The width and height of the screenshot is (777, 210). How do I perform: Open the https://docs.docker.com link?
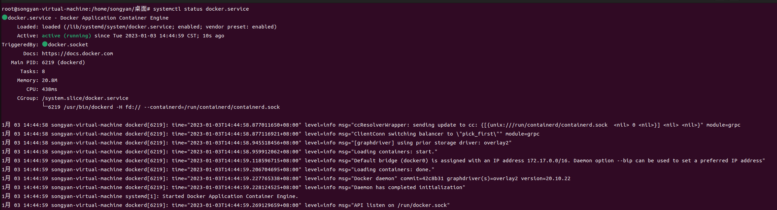[x=77, y=54]
